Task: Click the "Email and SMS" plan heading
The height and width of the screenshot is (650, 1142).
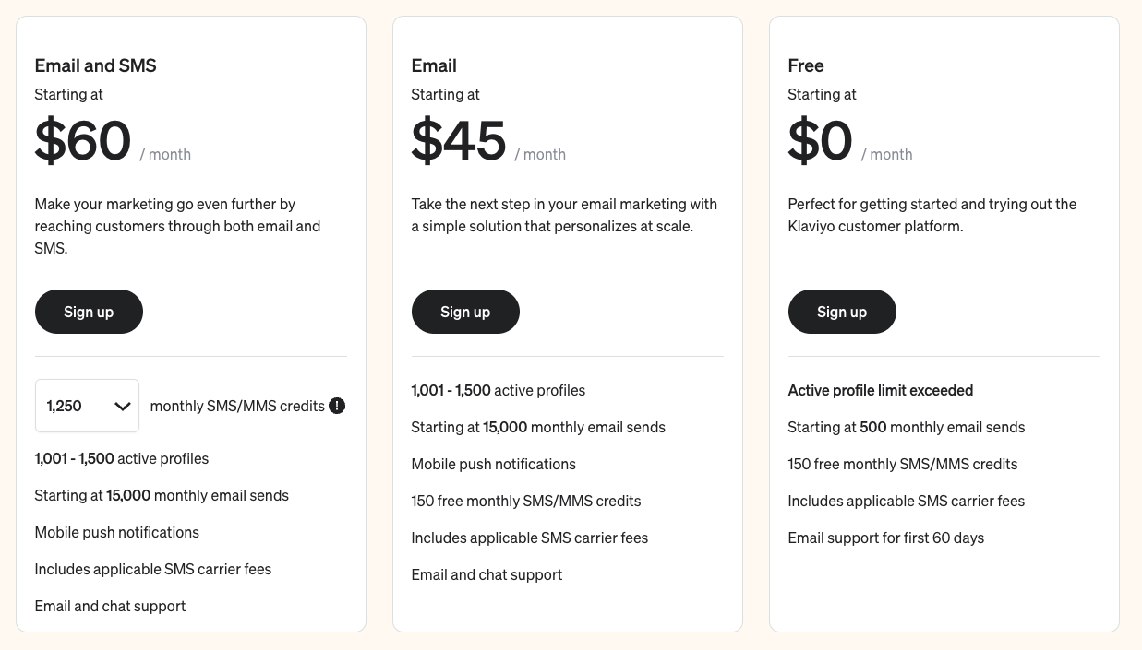Action: point(96,65)
